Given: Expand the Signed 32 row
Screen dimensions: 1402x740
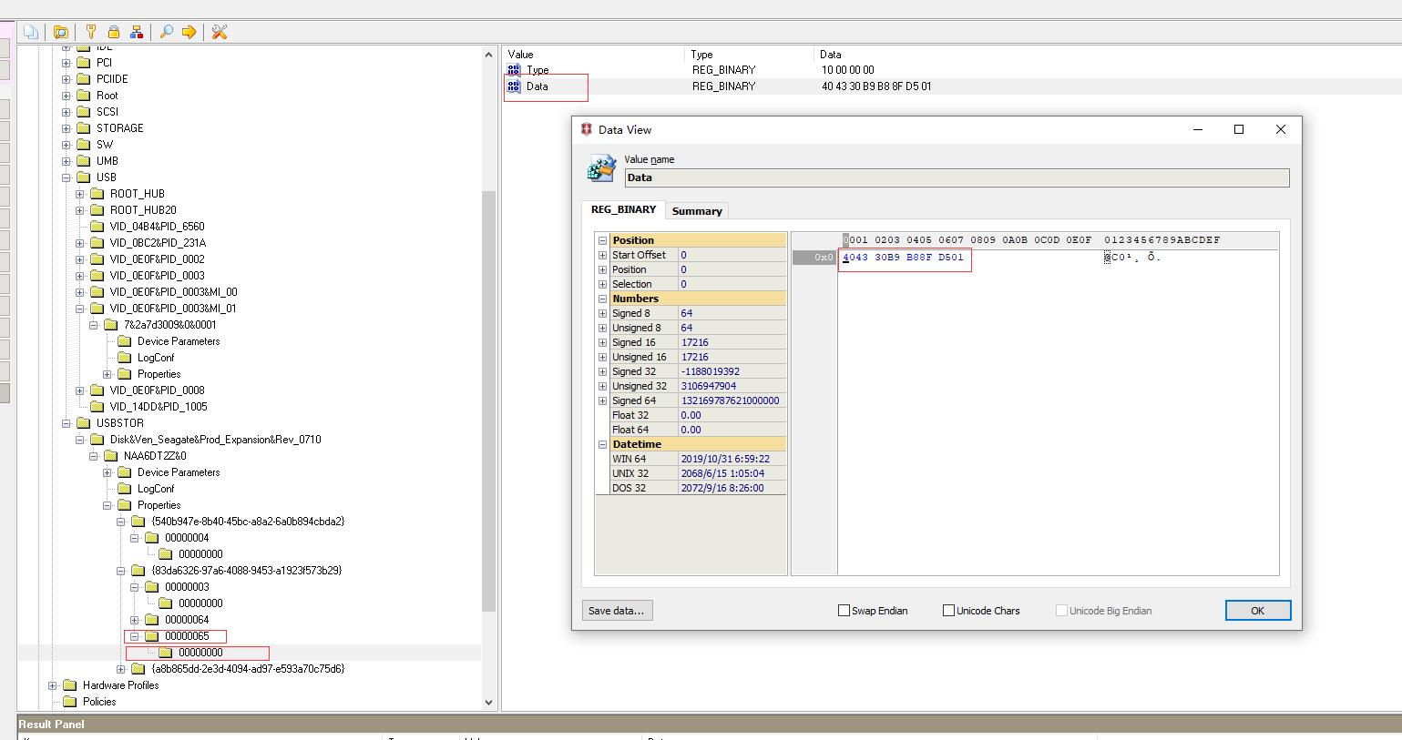Looking at the screenshot, I should (602, 371).
